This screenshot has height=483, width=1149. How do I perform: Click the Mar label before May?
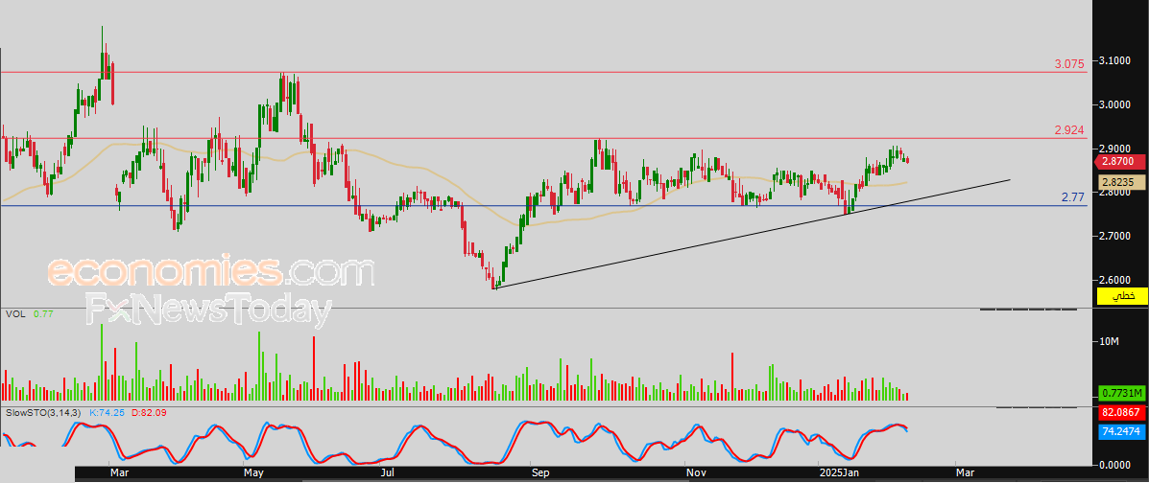pos(117,473)
